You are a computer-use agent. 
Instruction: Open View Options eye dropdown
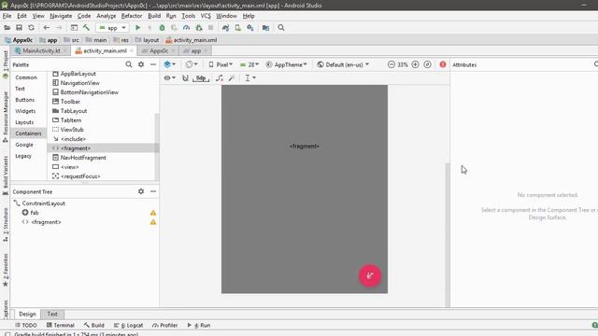[170, 78]
